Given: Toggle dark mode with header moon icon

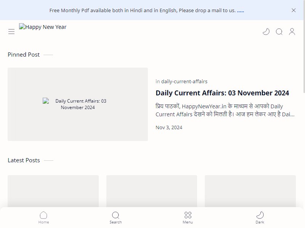Looking at the screenshot, I should coord(266,32).
